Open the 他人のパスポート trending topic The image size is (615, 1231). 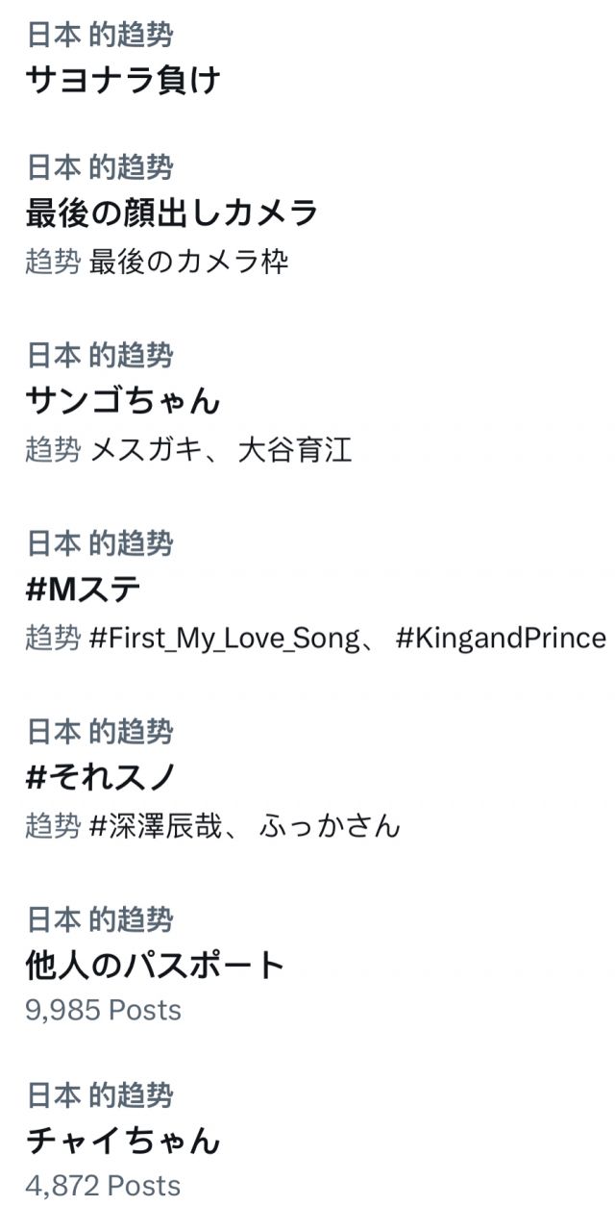156,964
